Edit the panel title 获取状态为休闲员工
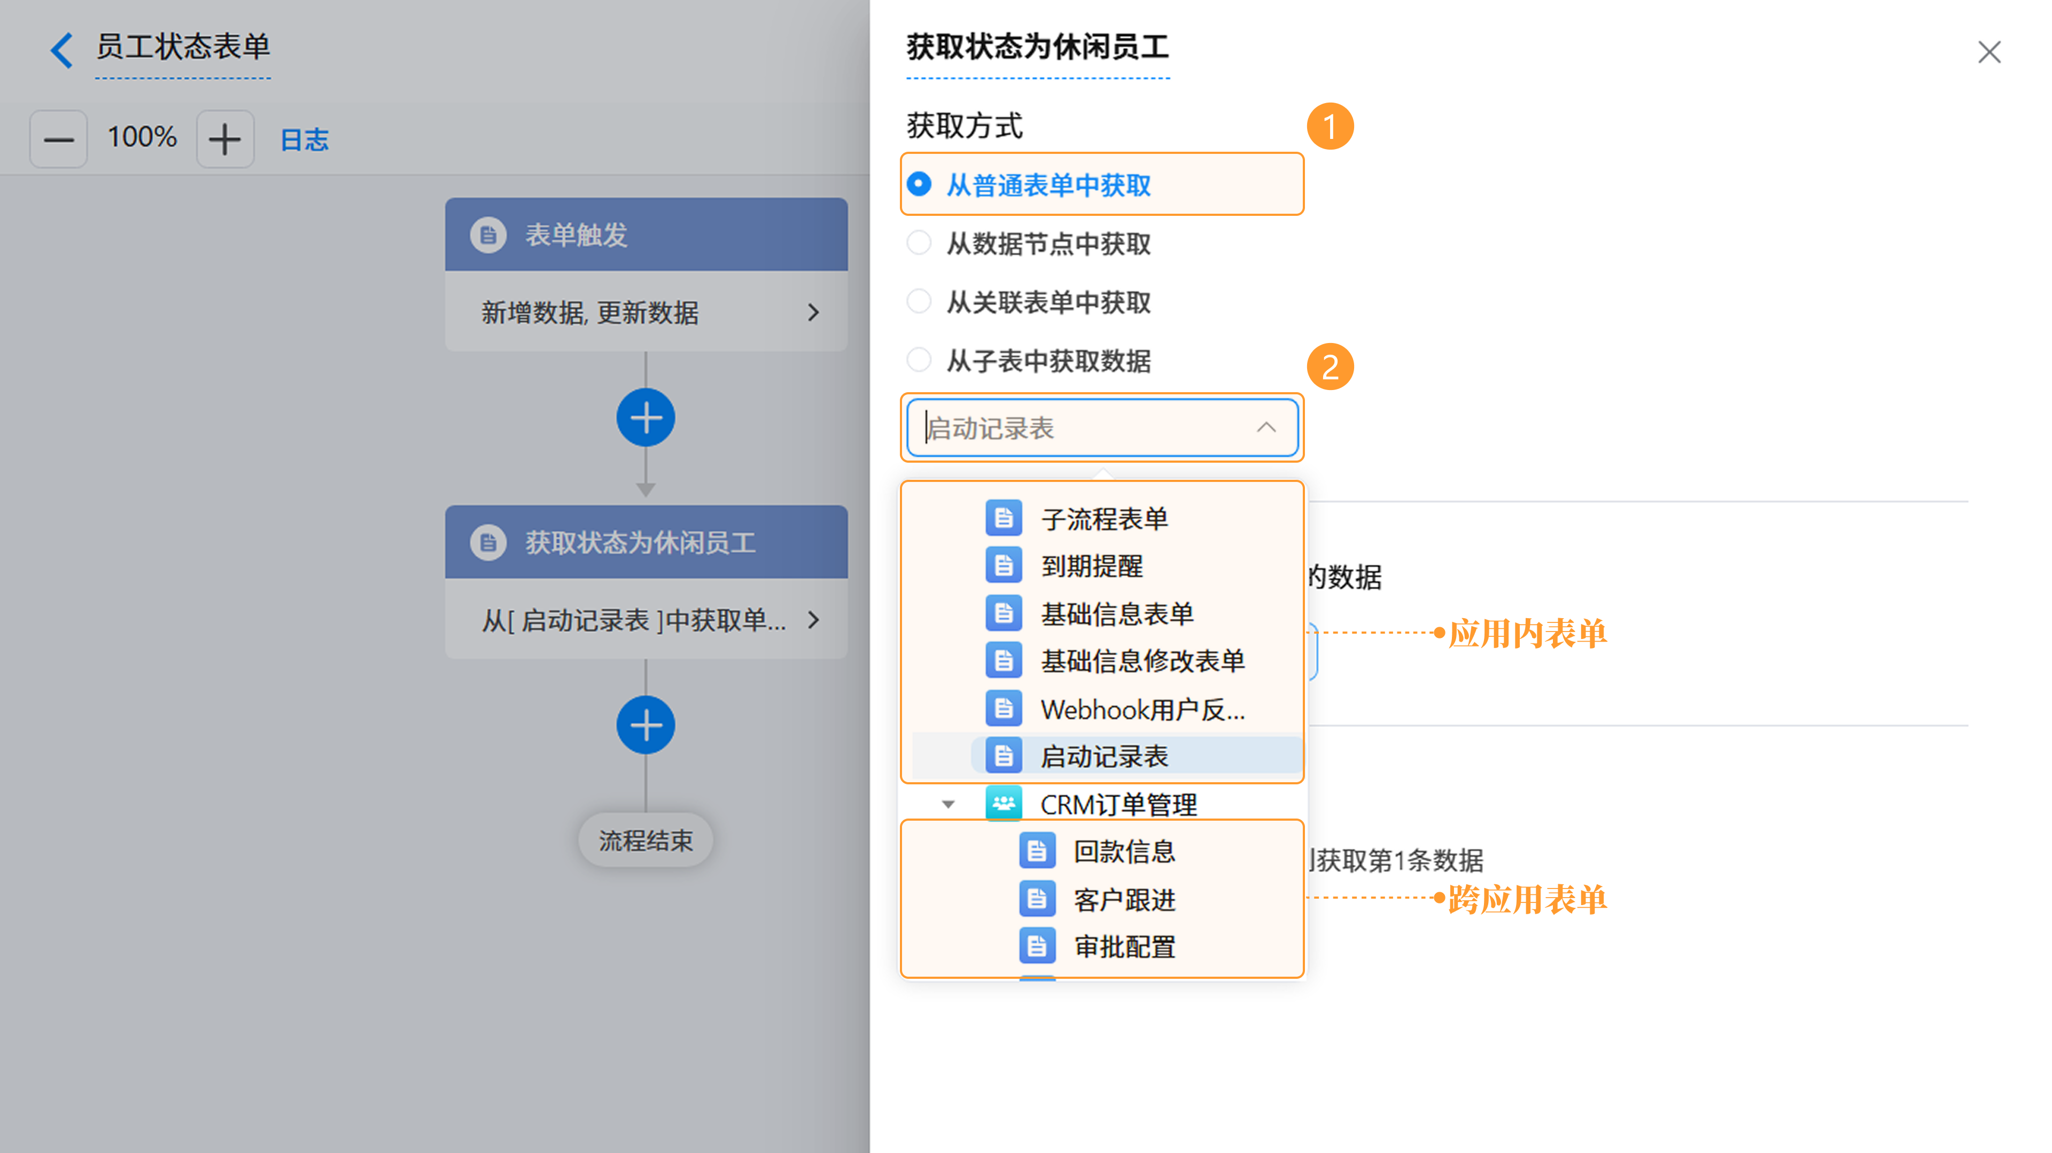The width and height of the screenshot is (2052, 1153). tap(1037, 47)
